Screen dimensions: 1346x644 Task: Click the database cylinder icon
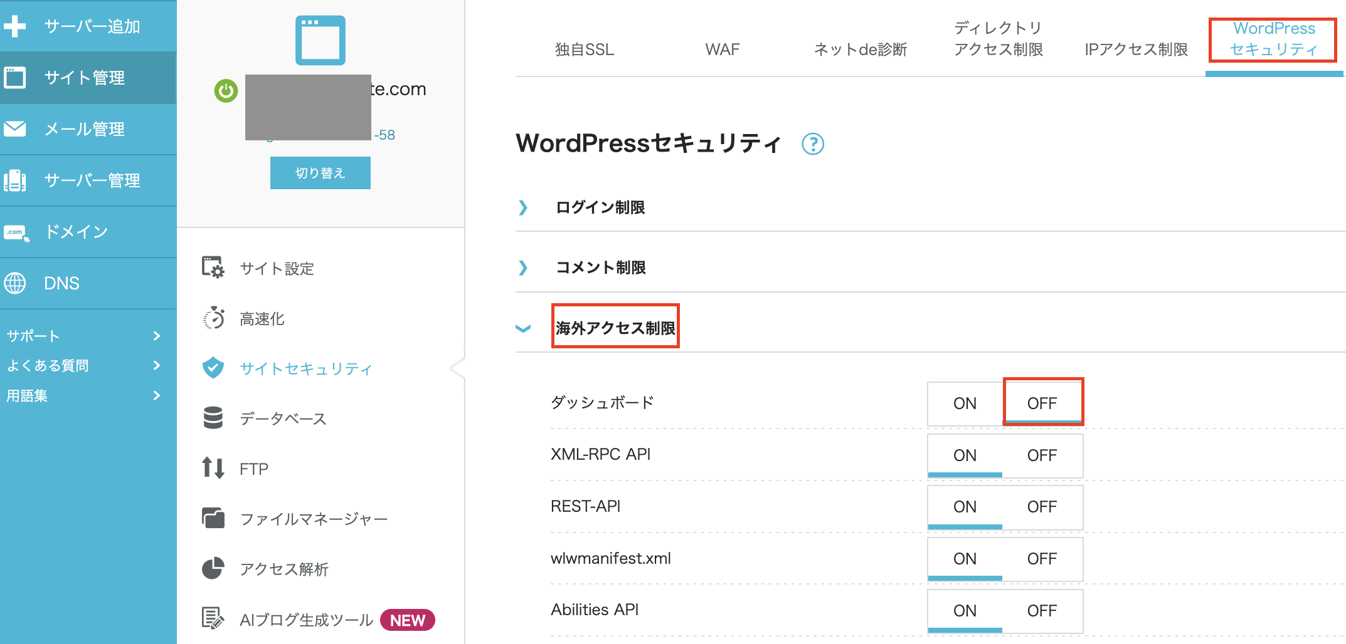pyautogui.click(x=213, y=418)
